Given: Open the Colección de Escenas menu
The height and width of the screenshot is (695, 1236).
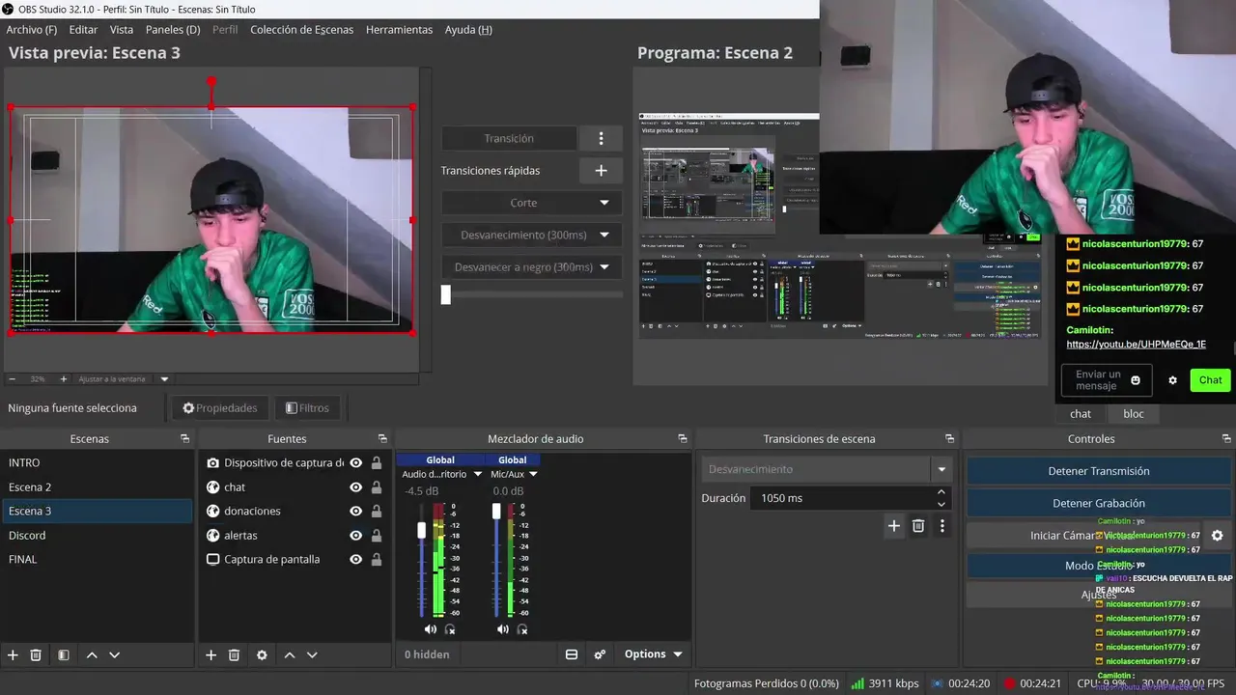Looking at the screenshot, I should (x=301, y=30).
